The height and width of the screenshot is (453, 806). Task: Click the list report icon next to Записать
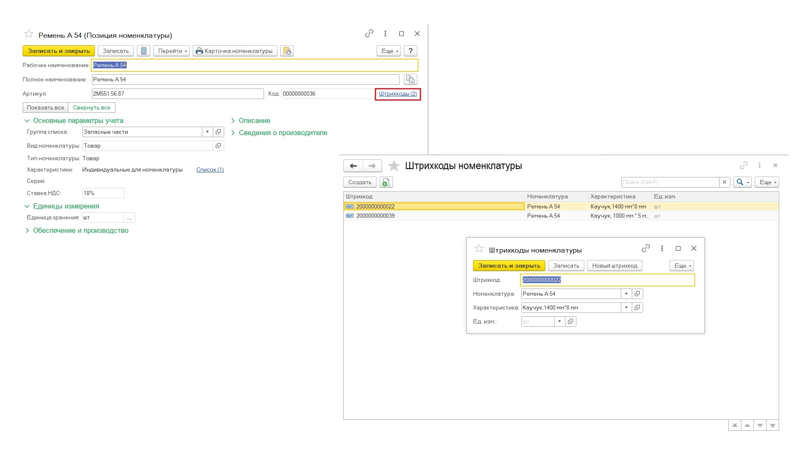144,51
